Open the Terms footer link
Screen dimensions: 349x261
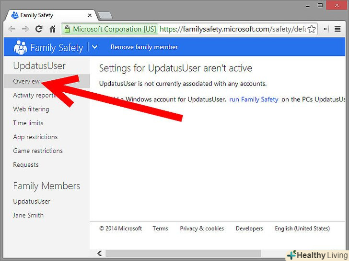point(160,228)
